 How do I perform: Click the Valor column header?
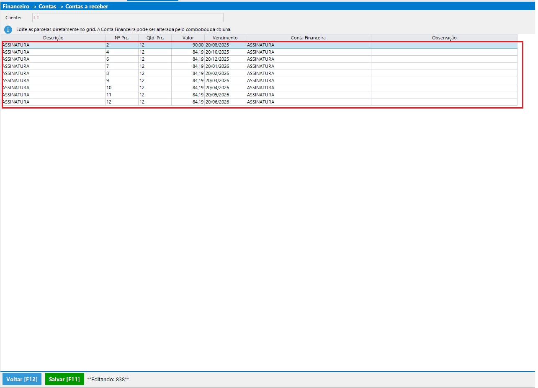point(188,38)
